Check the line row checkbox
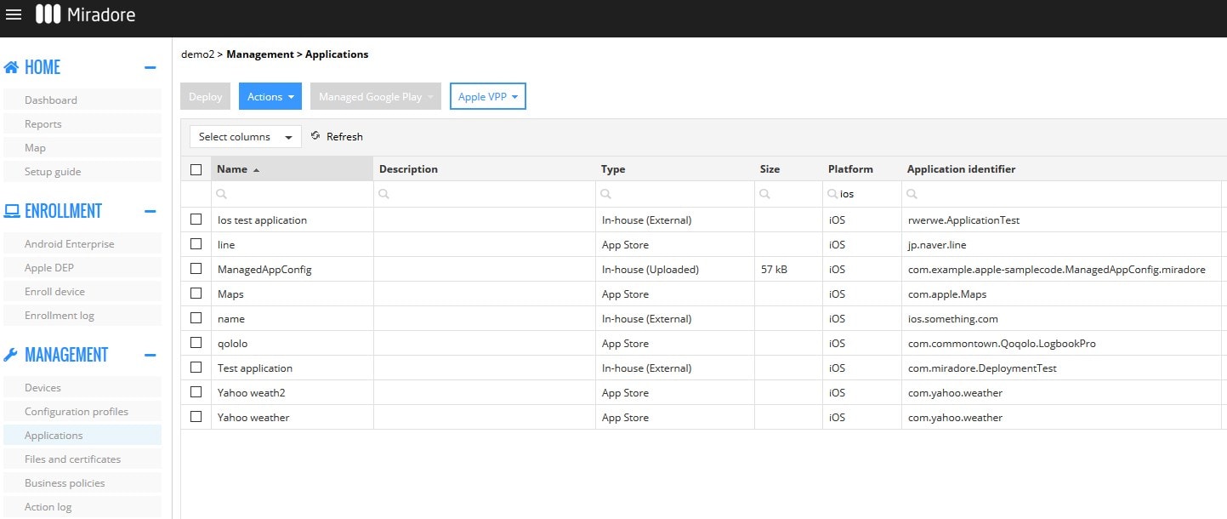This screenshot has width=1227, height=519. coord(196,244)
